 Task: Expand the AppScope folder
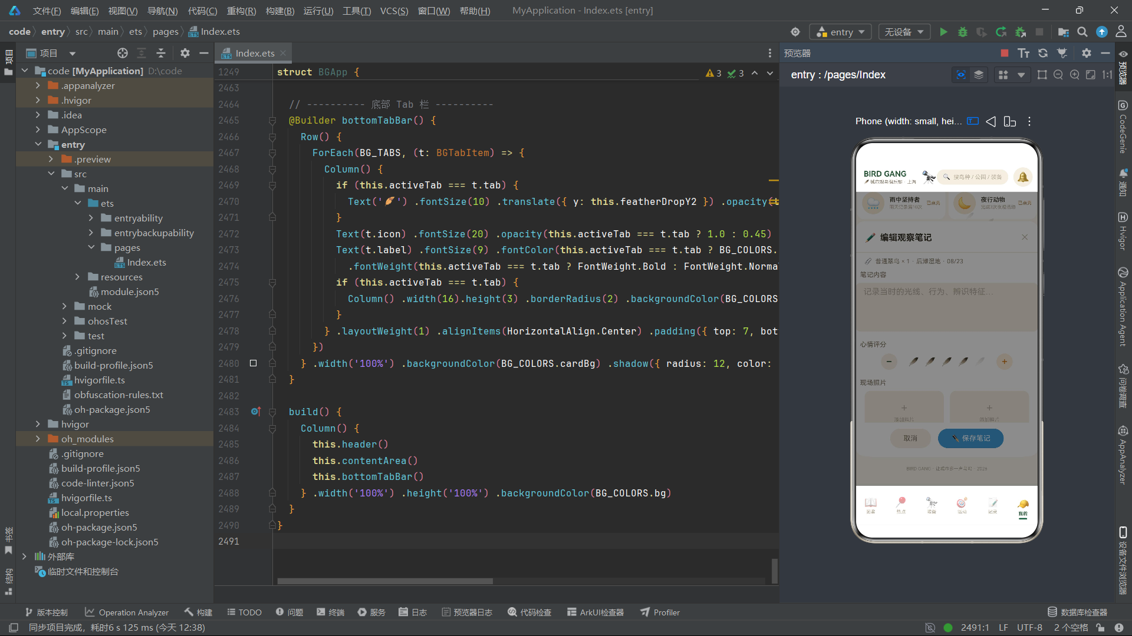point(38,130)
